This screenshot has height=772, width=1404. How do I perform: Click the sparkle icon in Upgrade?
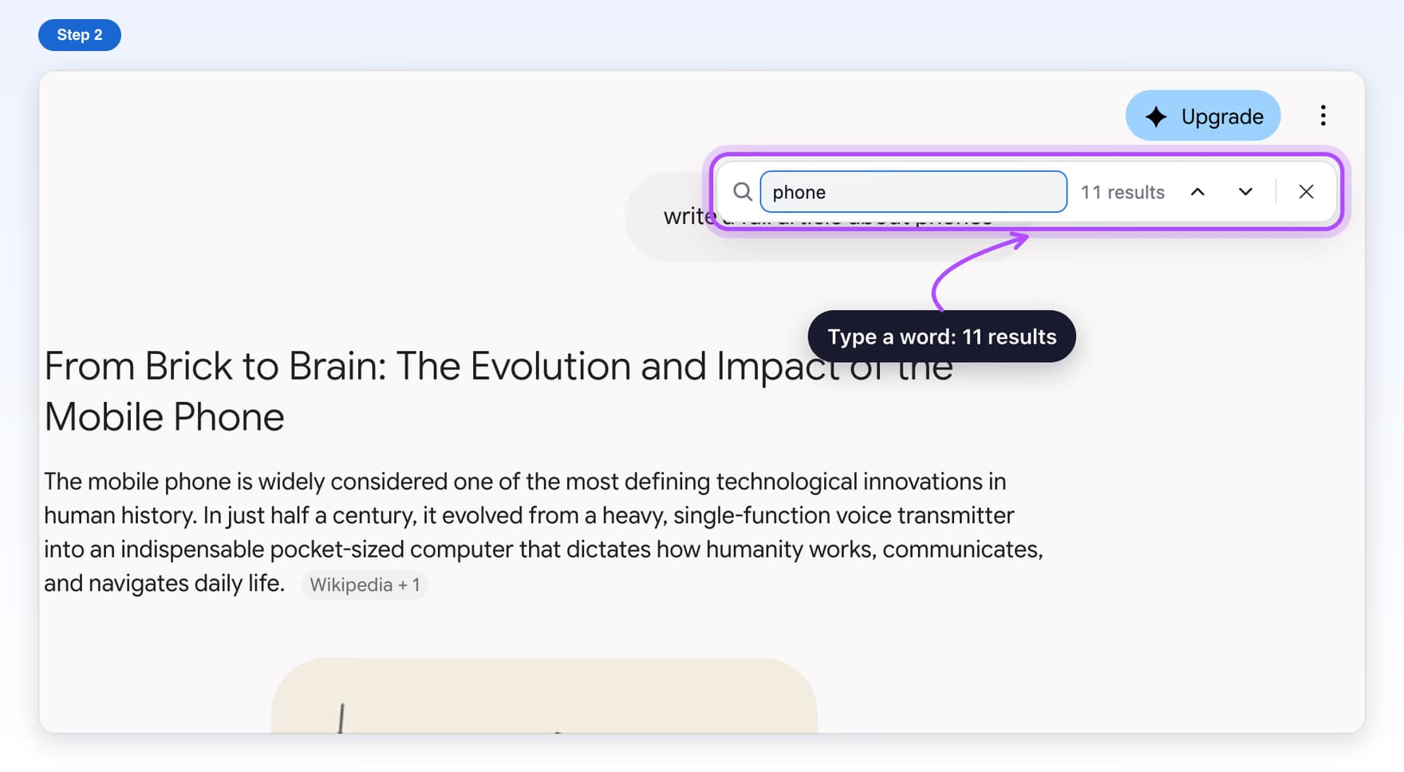tap(1156, 116)
